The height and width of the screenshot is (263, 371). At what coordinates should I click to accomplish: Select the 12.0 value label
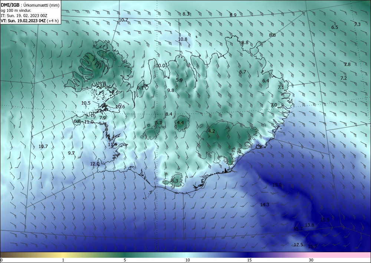click(x=95, y=164)
